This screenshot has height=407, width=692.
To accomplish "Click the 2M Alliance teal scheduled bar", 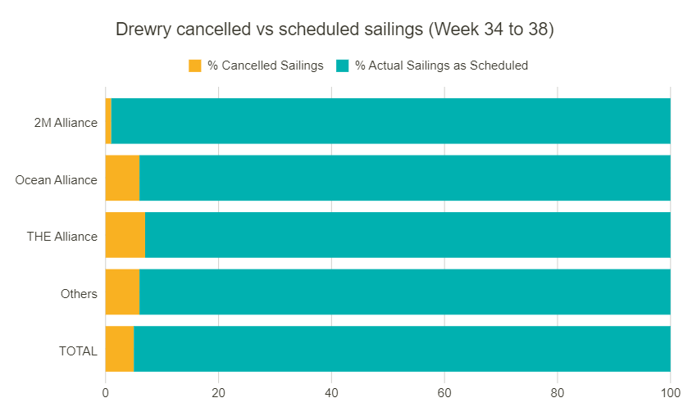I will tap(390, 121).
